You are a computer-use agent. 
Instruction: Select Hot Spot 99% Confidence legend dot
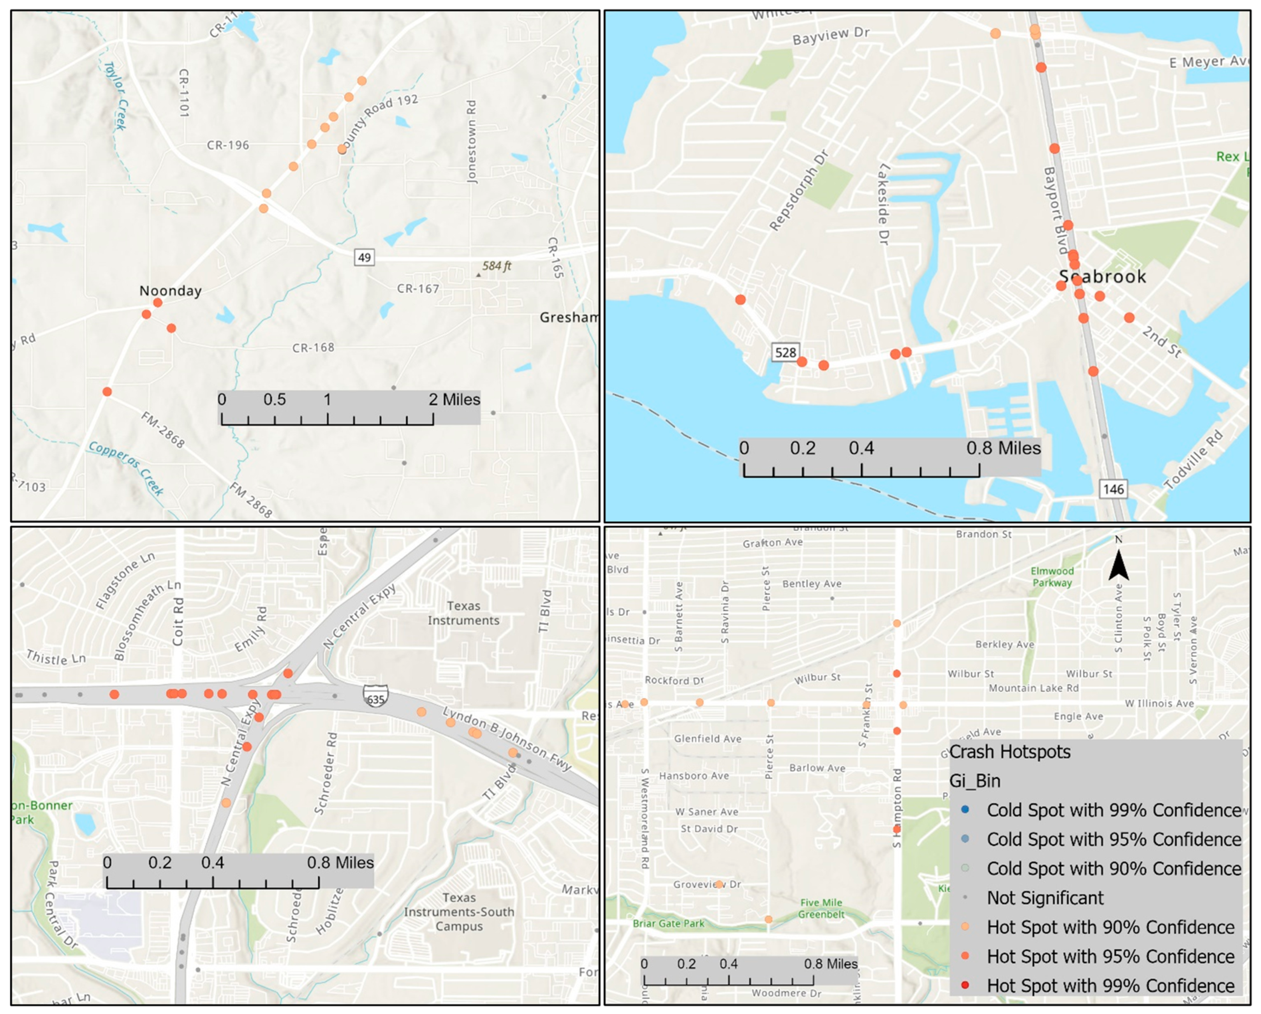pos(965,985)
